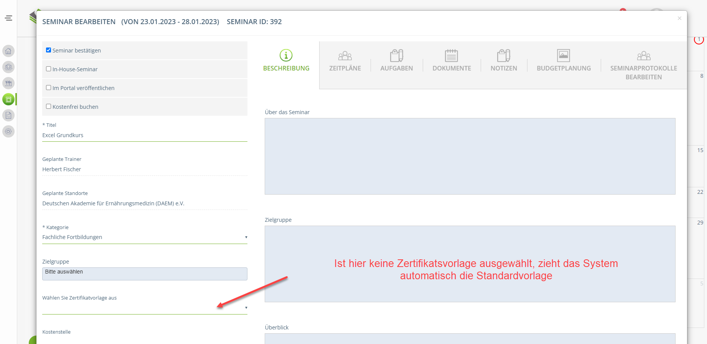Click the Über das Seminar text area
This screenshot has width=707, height=344.
470,156
